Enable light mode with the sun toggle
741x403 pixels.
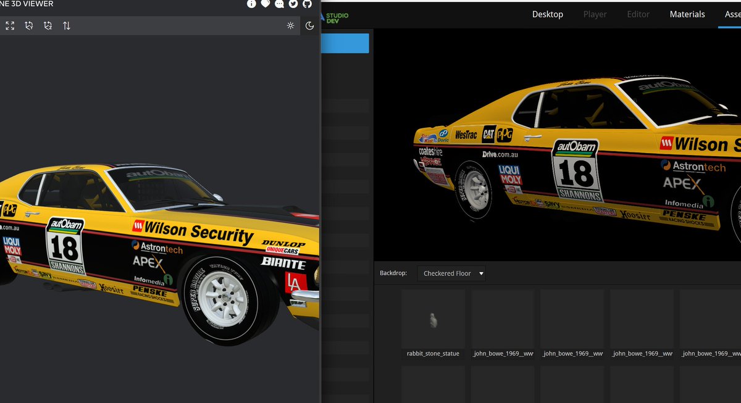click(x=290, y=26)
